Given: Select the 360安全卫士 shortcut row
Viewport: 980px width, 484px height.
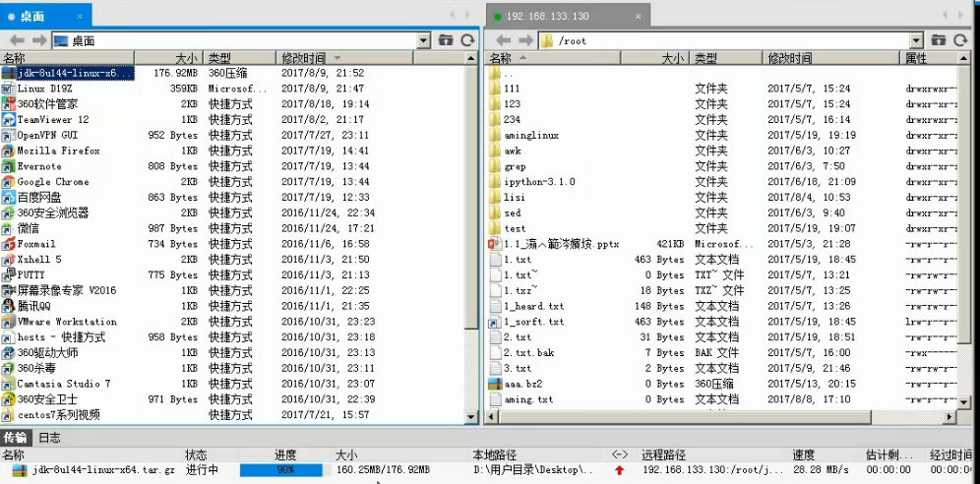Looking at the screenshot, I should 232,399.
